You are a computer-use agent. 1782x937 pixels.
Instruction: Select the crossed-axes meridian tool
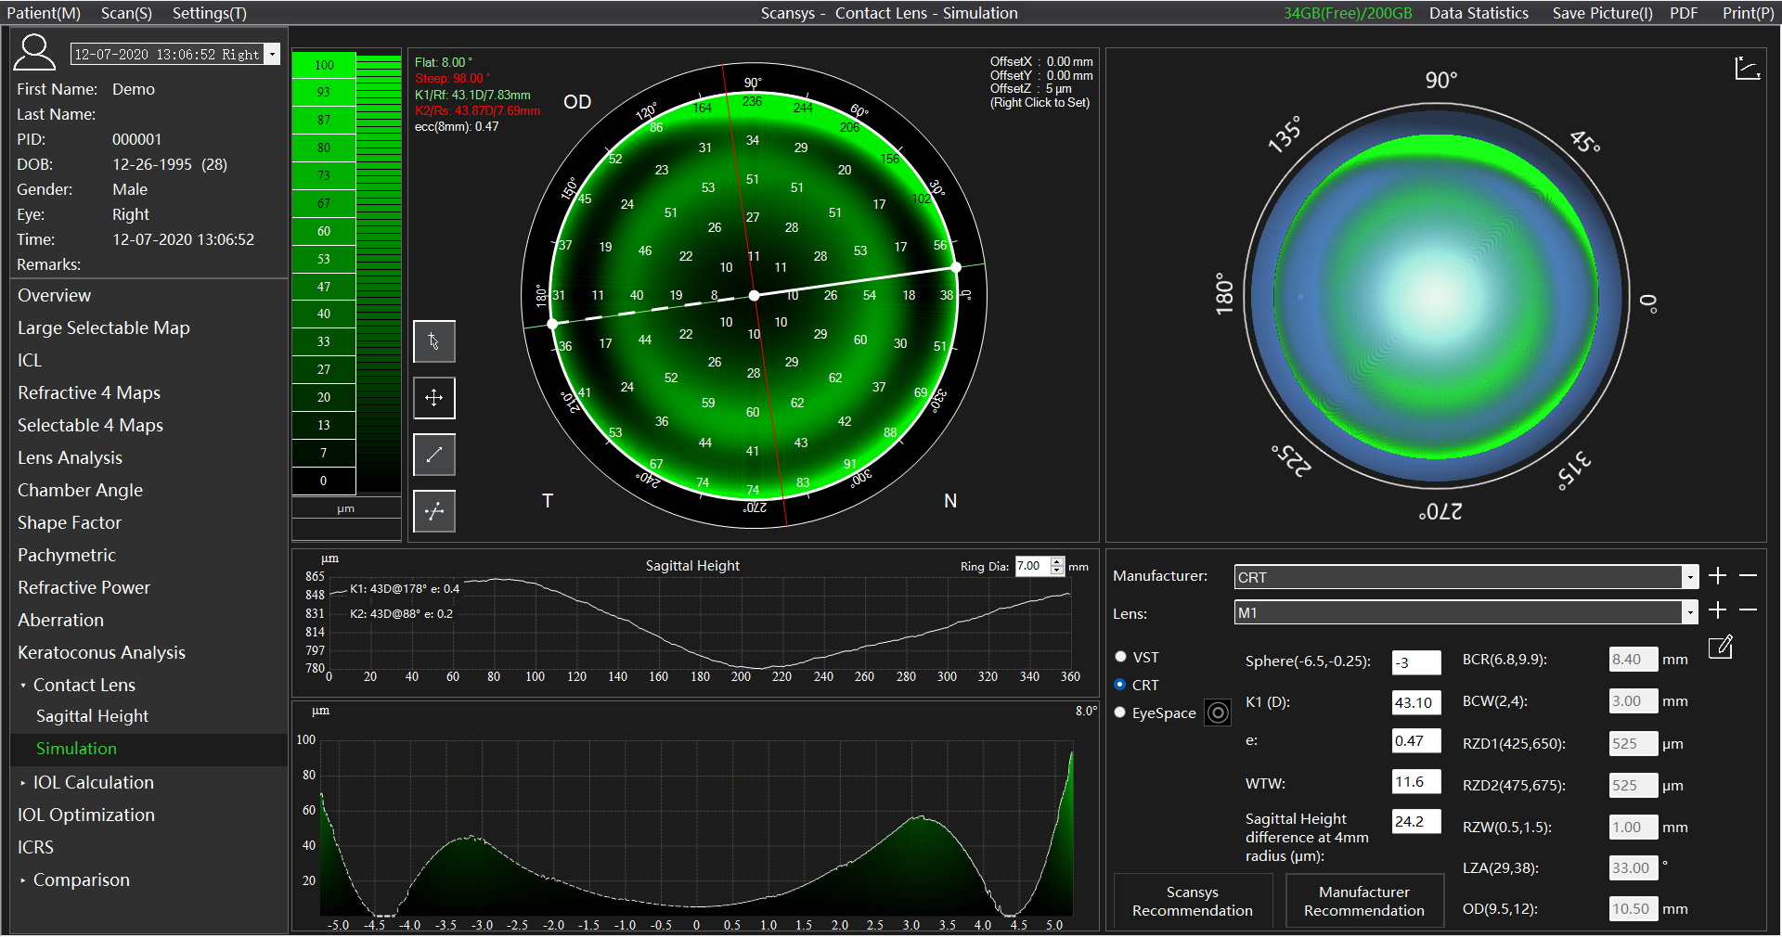433,511
